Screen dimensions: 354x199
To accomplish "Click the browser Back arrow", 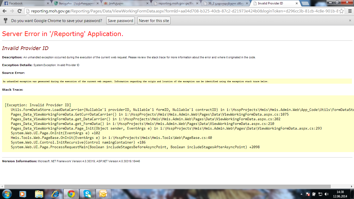I will tap(4, 11).
